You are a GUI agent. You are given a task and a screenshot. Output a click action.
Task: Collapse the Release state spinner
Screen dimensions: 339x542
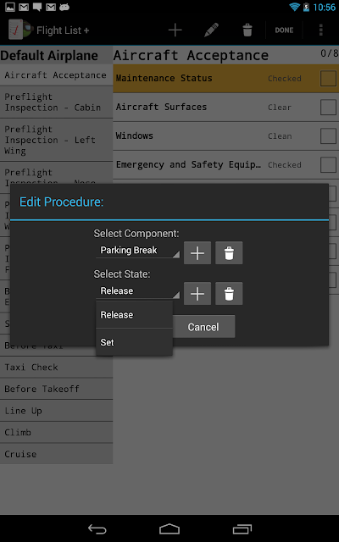click(x=138, y=291)
